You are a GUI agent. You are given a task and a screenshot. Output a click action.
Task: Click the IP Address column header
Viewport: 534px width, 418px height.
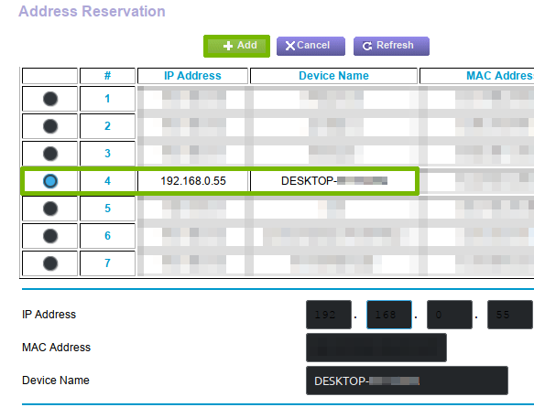pyautogui.click(x=192, y=76)
